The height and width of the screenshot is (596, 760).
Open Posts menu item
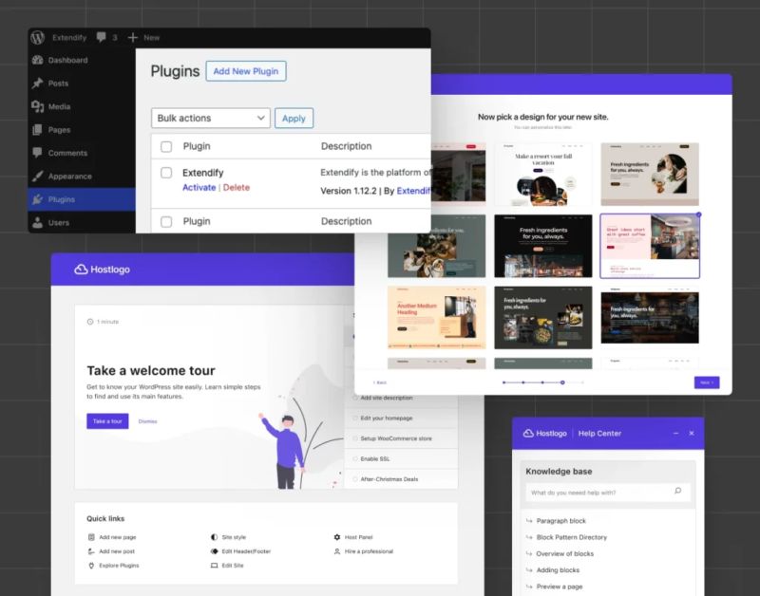point(82,84)
